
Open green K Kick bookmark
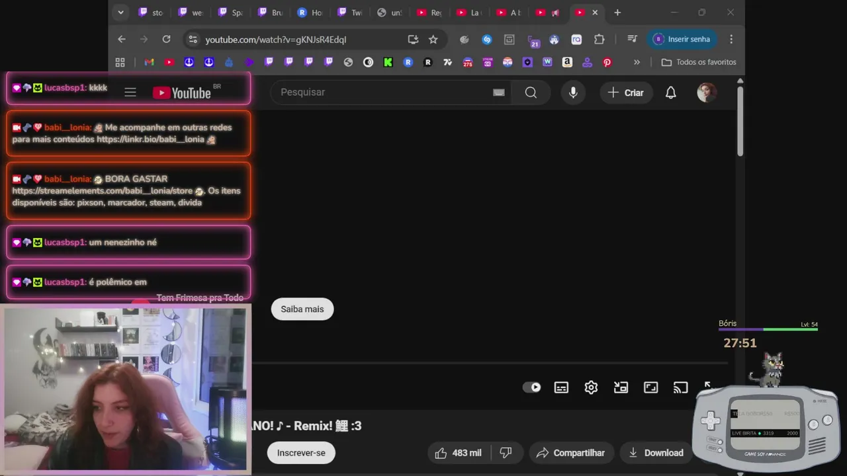(388, 62)
